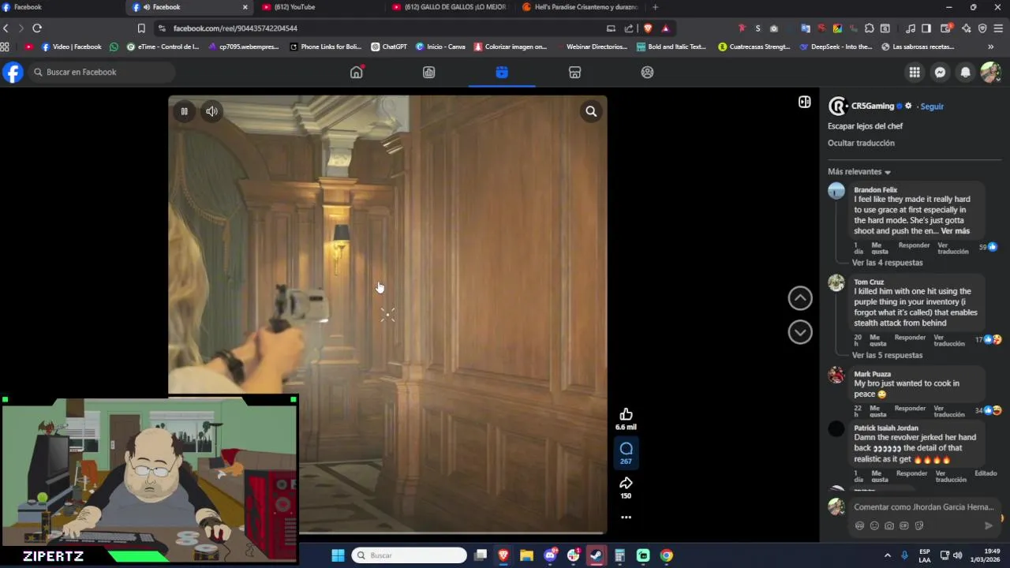Expand Ver las 4 respuestas

pos(887,263)
